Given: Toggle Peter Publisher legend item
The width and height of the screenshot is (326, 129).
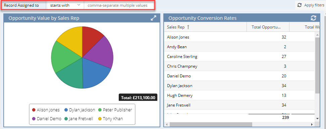Looking at the screenshot, I should pos(115,110).
